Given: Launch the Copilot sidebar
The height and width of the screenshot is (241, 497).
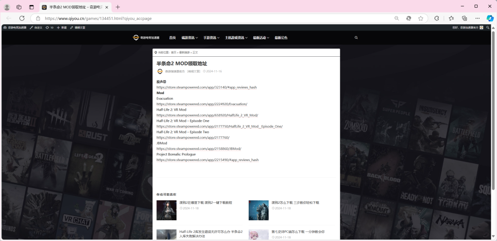Looking at the screenshot, I should (490, 18).
